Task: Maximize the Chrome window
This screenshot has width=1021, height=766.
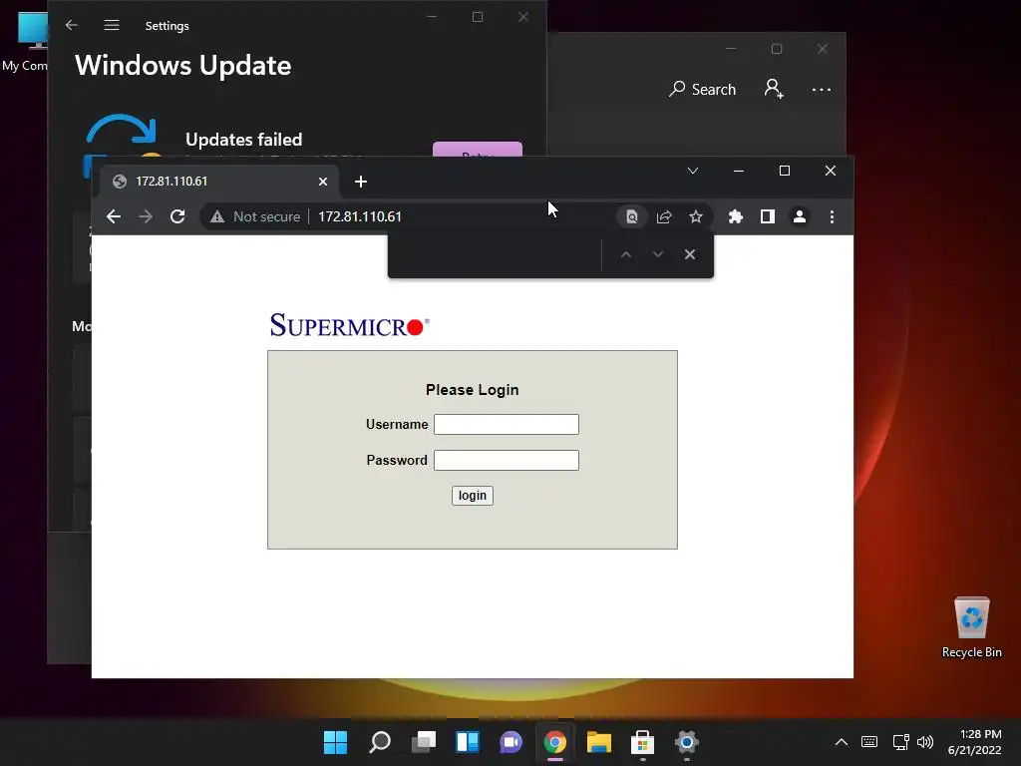Action: (x=785, y=171)
